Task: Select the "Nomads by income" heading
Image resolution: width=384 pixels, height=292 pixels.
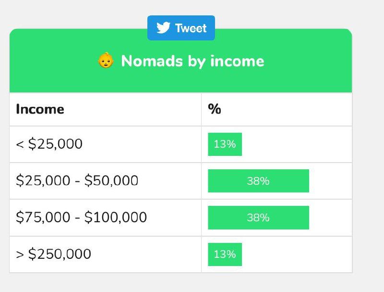Action: (192, 61)
